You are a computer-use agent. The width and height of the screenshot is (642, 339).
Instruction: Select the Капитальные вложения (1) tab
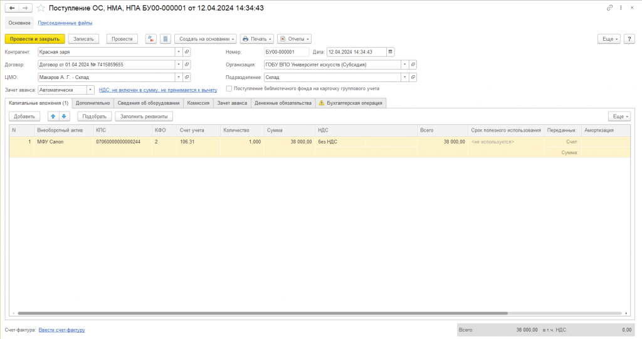pyautogui.click(x=38, y=103)
